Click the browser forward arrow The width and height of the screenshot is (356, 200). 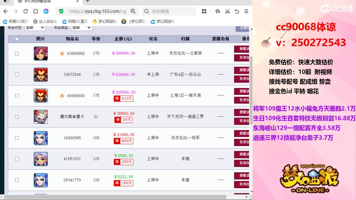16,11
